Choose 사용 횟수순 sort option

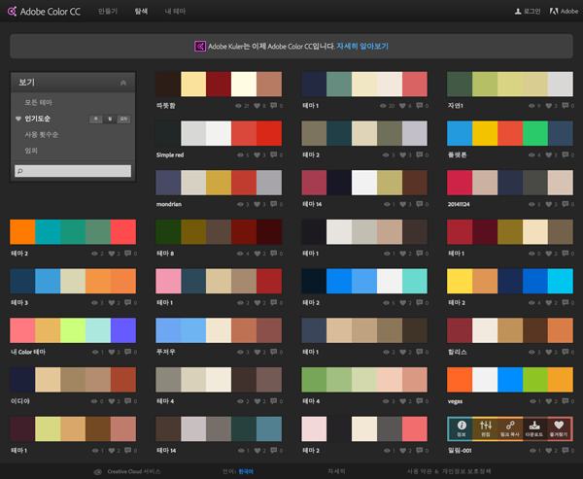pos(40,134)
